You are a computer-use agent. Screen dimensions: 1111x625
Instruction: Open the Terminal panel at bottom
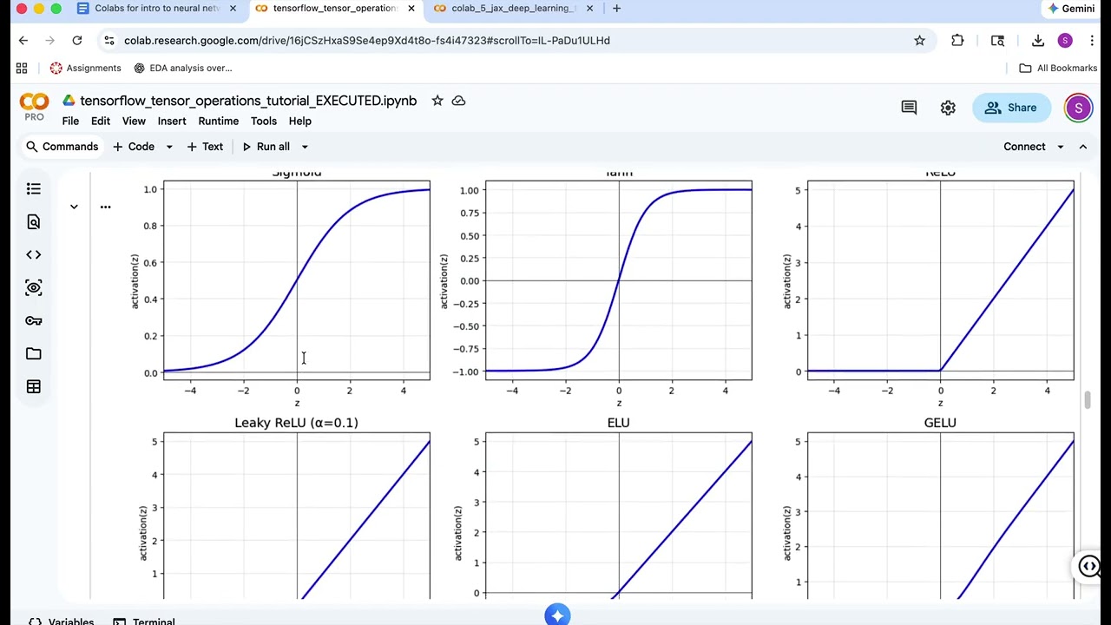click(144, 621)
